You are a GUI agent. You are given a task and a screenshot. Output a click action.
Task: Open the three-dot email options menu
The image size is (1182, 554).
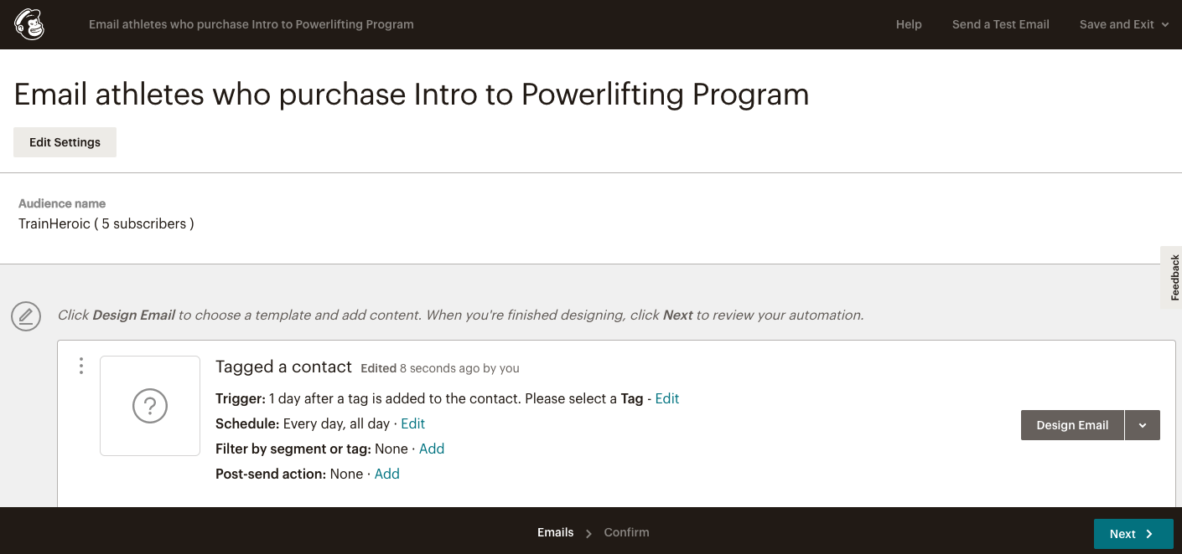81,366
